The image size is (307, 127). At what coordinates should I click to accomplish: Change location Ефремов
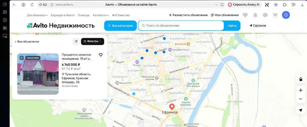[x=258, y=25]
